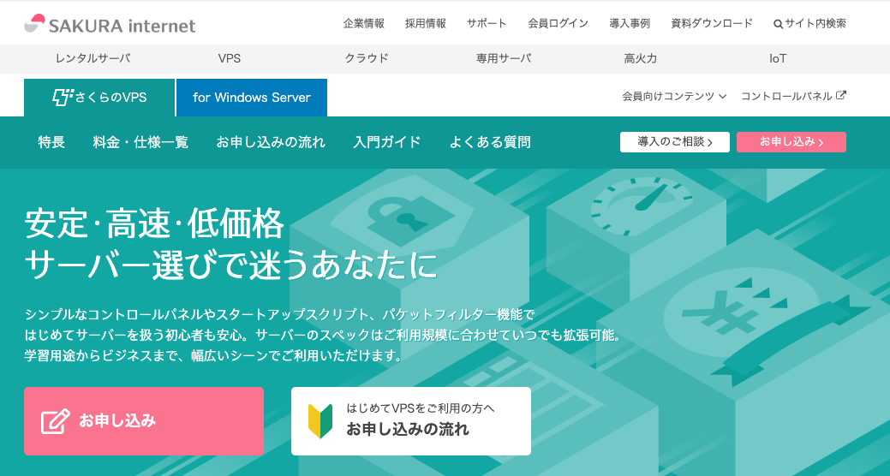The image size is (890, 476).
Task: Click pencil edit icon on pink button
Action: pos(56,421)
